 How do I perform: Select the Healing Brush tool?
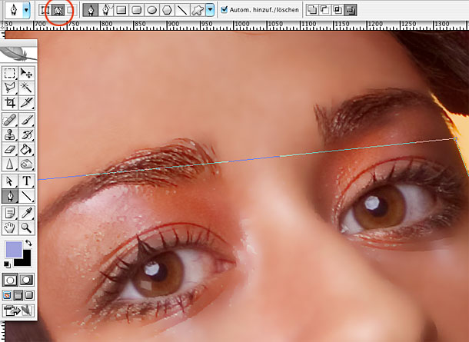[x=10, y=120]
